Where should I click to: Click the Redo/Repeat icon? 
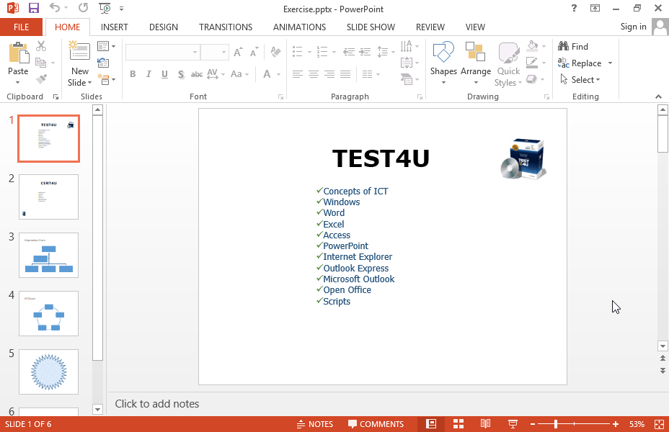click(x=83, y=8)
